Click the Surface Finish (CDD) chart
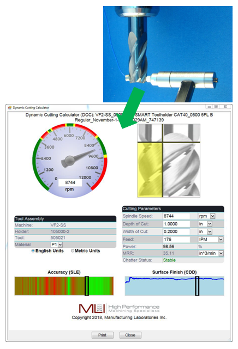The image size is (238, 349). click(175, 286)
